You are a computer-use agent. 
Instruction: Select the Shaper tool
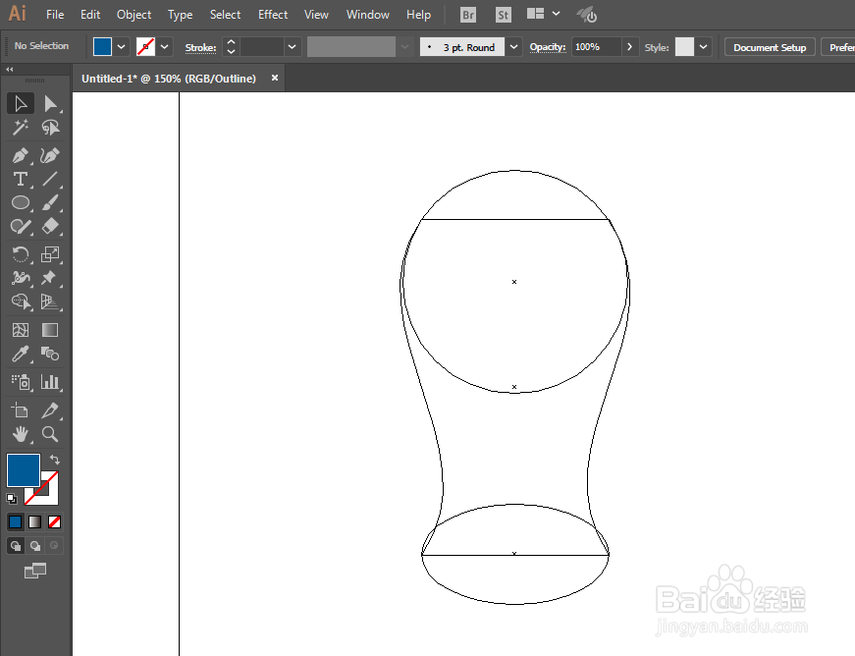[21, 226]
